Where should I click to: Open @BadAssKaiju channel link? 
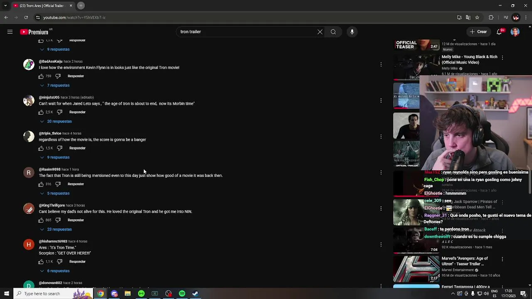click(x=51, y=61)
